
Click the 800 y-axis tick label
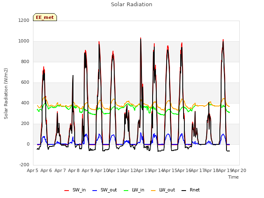point(25,62)
